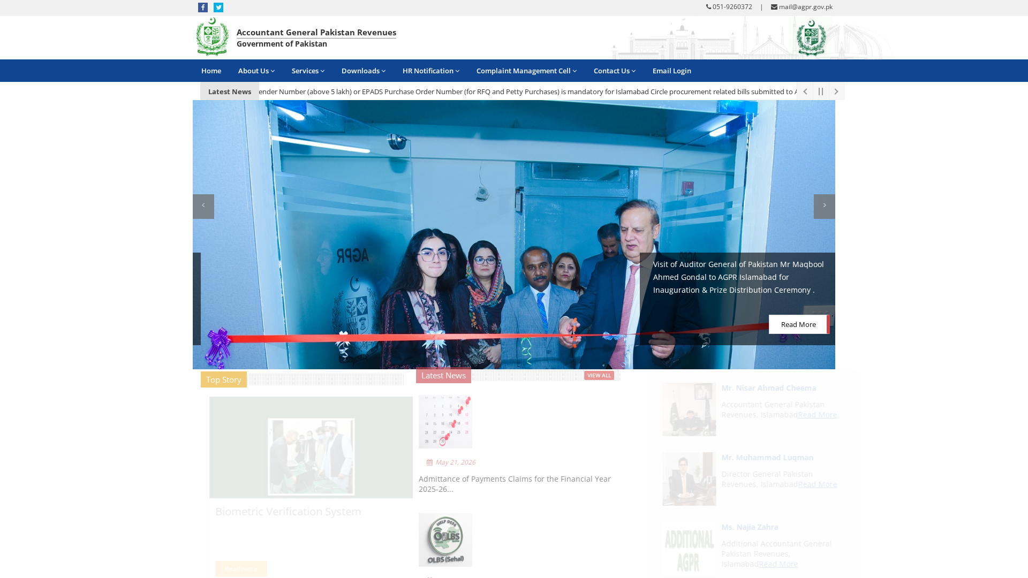Click VIEW ALL in Latest News section
Screen dimensions: 1028x578
599,376
